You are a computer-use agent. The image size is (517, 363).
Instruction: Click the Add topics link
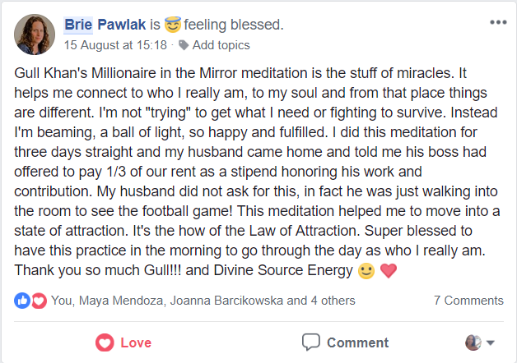coord(221,45)
